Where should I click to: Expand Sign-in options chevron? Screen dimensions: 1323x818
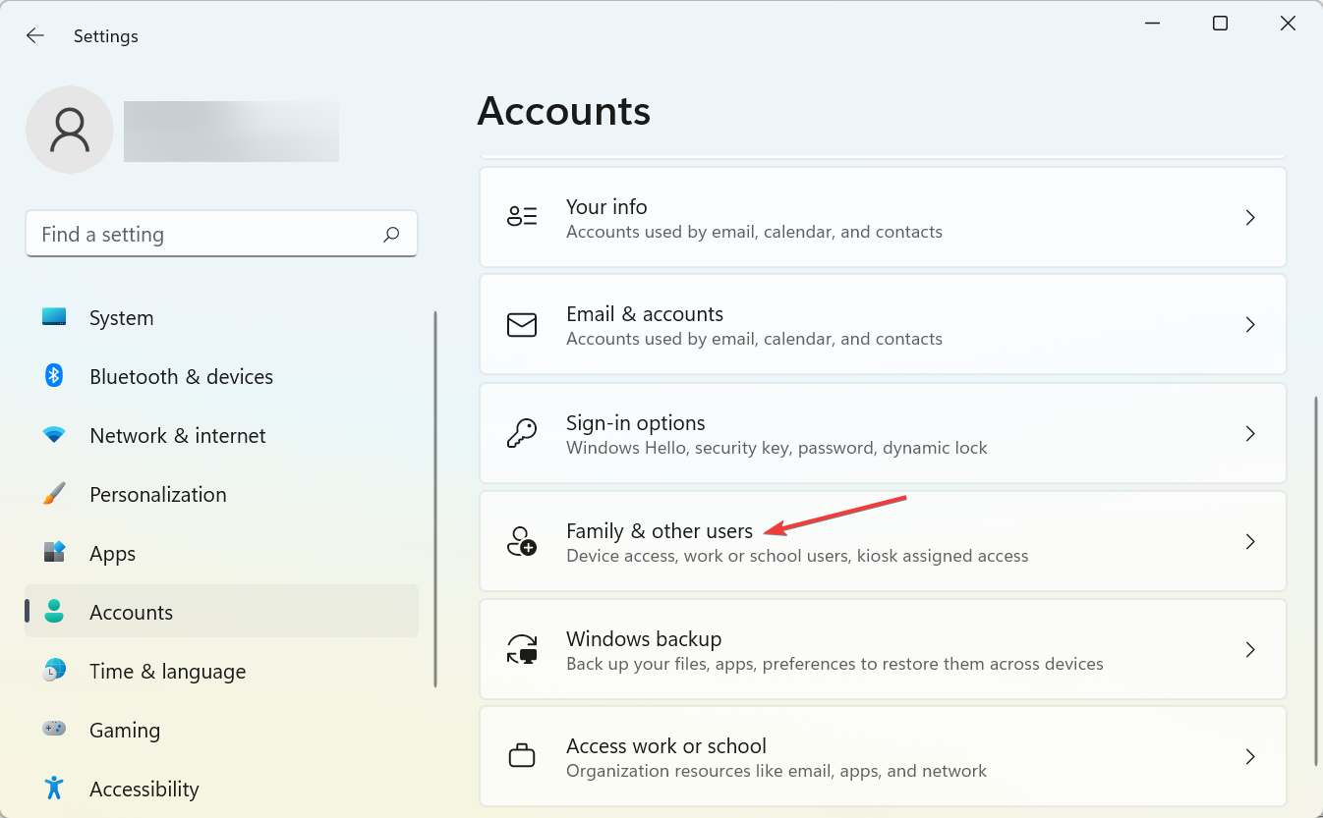[1250, 433]
